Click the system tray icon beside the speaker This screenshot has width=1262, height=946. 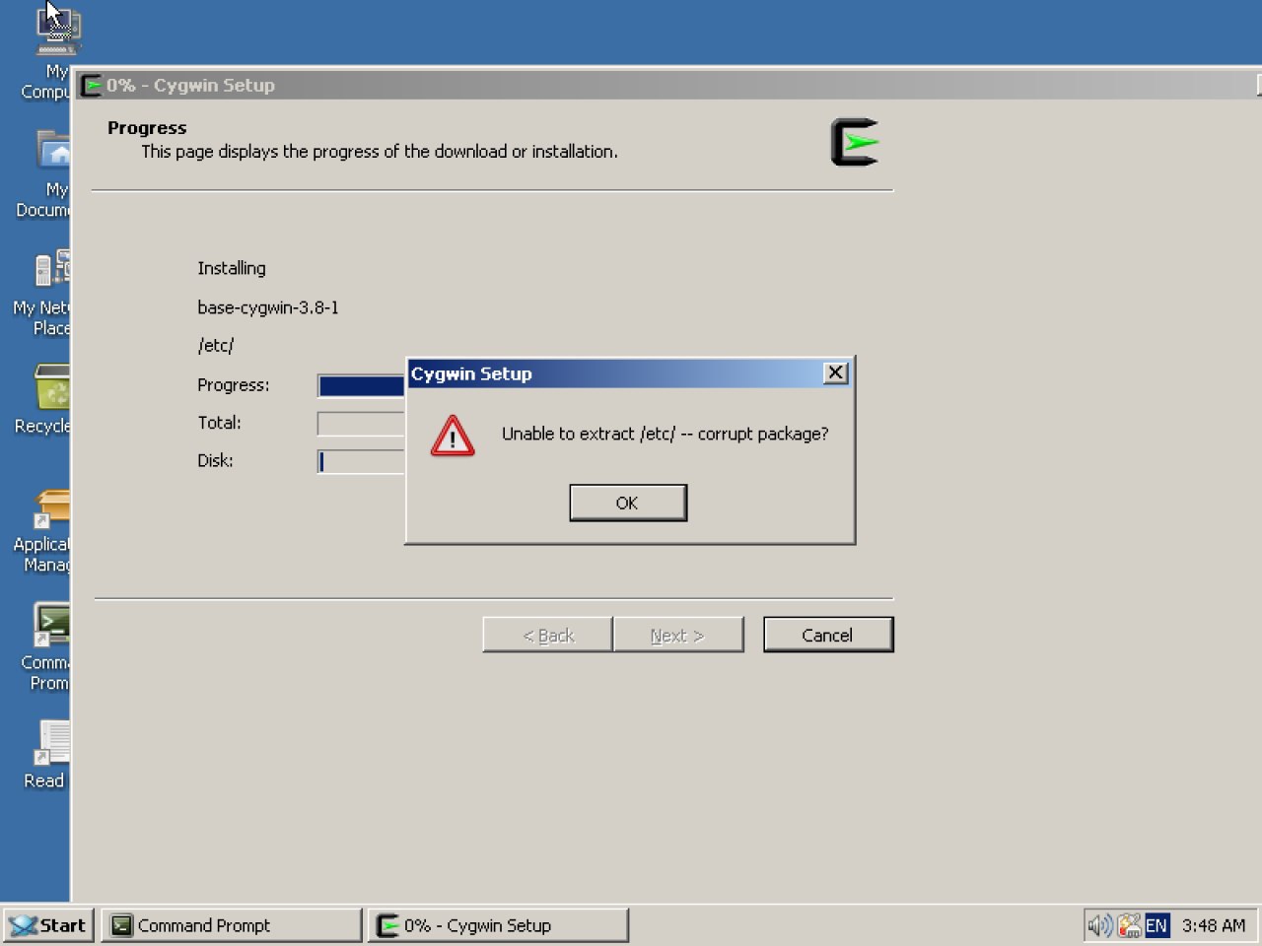point(1129,925)
